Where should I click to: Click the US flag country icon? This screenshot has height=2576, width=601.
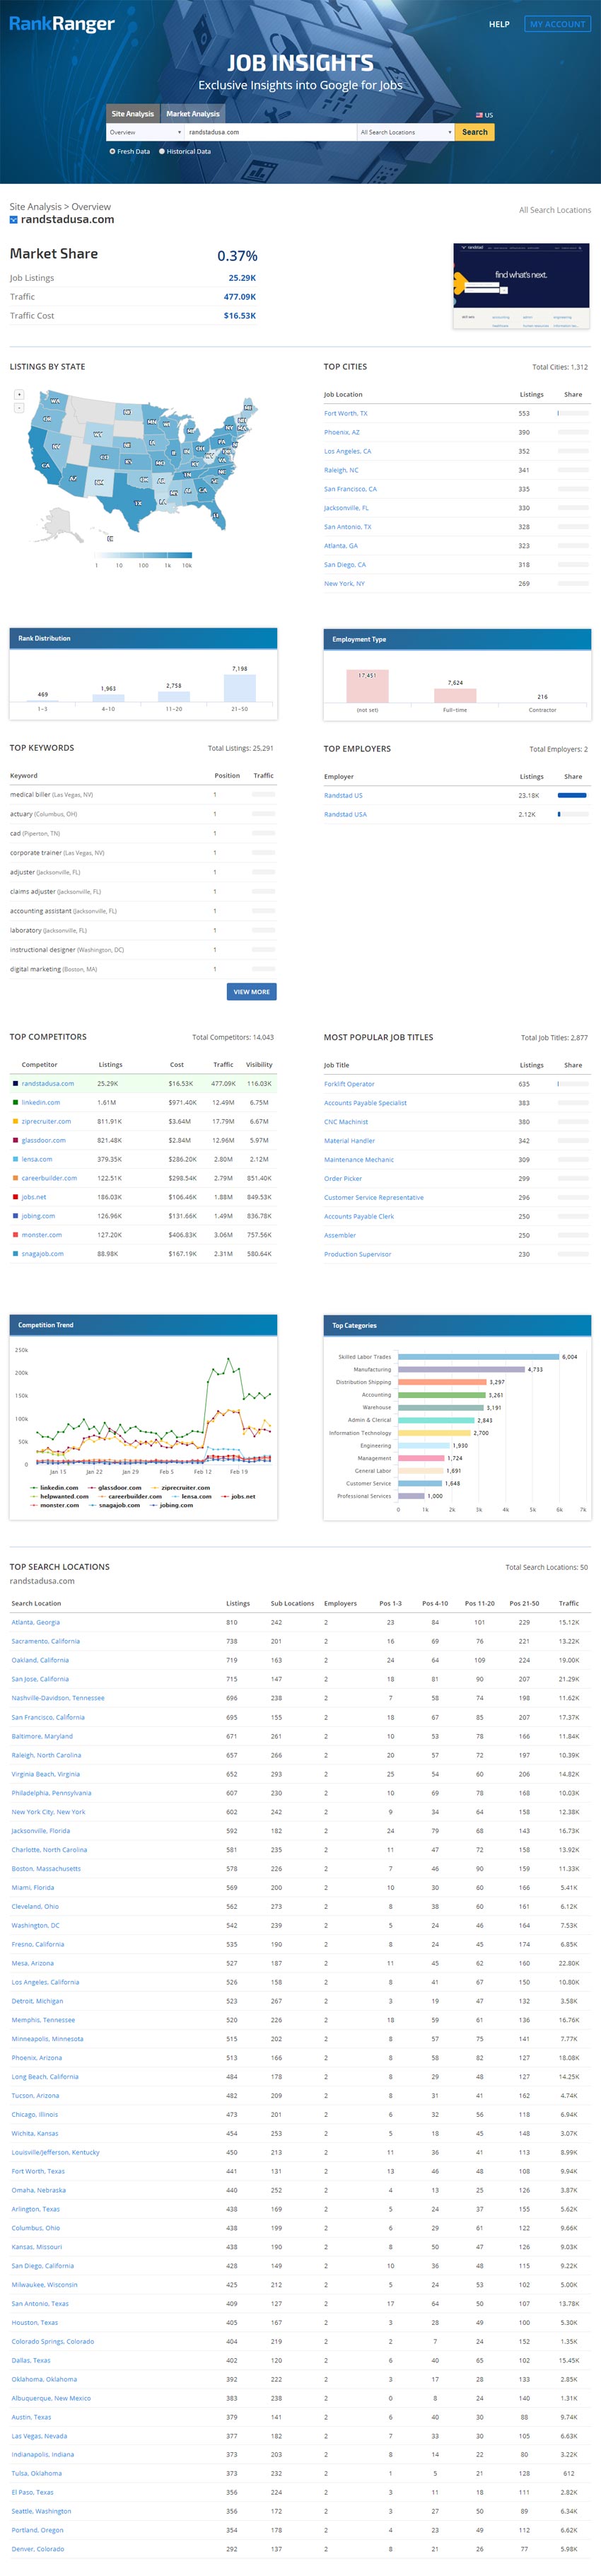480,115
